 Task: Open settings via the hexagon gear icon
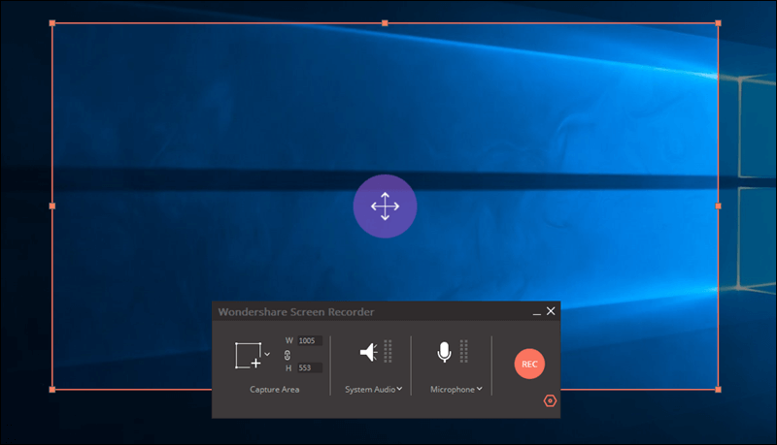(x=550, y=401)
